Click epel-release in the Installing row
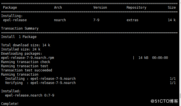Screen dimensions: 181x106 coord(15,20)
